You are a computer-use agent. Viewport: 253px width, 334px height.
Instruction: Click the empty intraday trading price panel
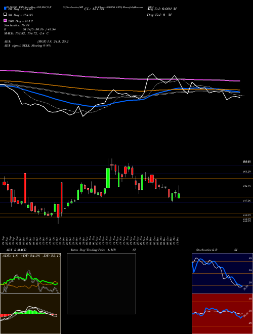tap(101, 283)
